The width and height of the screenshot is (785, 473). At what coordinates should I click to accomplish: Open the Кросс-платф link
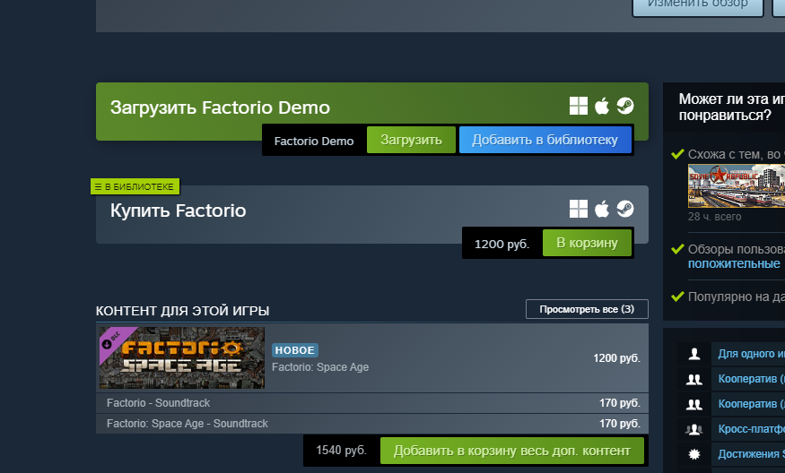[751, 429]
